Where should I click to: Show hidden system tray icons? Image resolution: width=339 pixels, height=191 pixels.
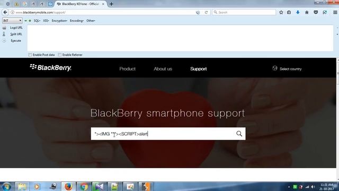point(289,187)
